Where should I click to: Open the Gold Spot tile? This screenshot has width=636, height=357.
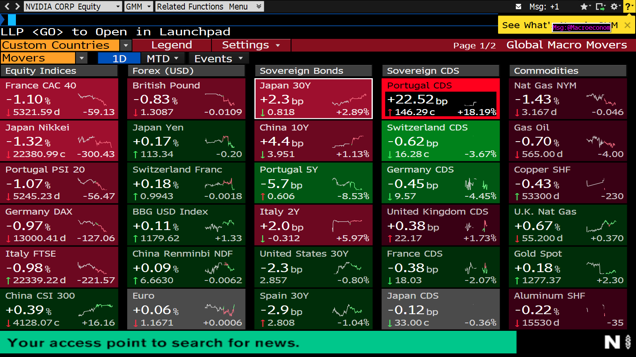pos(568,267)
